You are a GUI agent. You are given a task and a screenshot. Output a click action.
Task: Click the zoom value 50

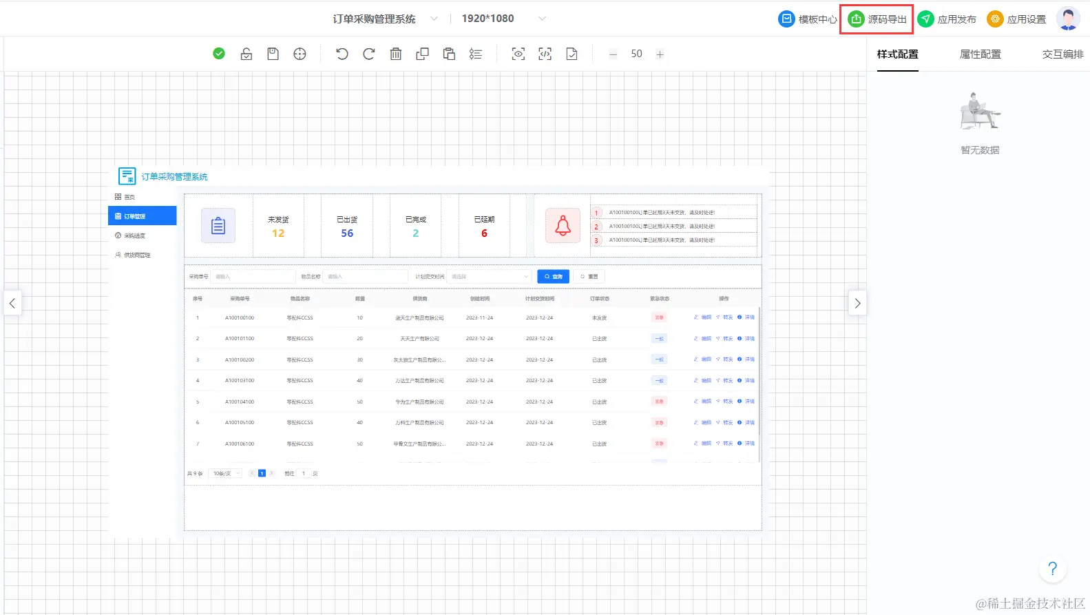pyautogui.click(x=636, y=54)
